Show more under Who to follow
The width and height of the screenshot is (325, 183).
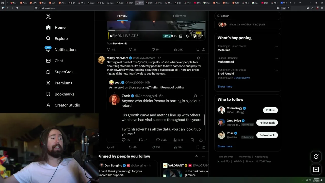click(x=225, y=146)
